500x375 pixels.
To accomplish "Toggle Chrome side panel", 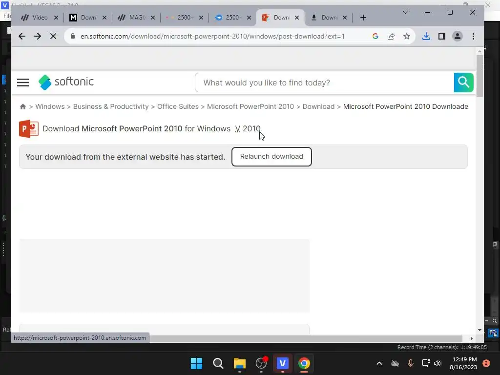I will [x=441, y=36].
